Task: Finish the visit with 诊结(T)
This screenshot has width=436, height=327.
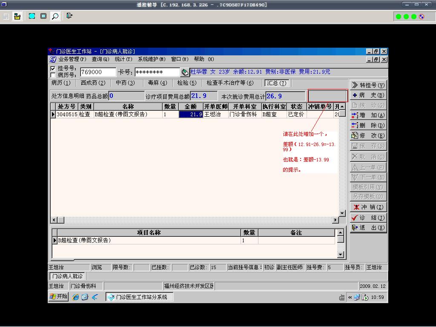Action: [368, 218]
